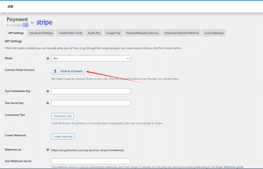Open the Advanced Settings tab
Image resolution: width=263 pixels, height=169 pixels.
[x=41, y=33]
